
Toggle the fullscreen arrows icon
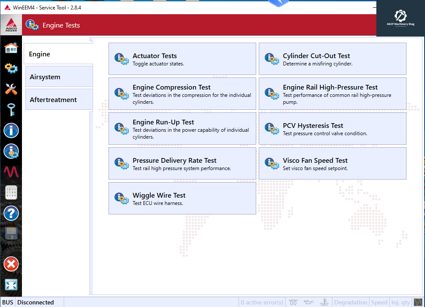pos(11,285)
